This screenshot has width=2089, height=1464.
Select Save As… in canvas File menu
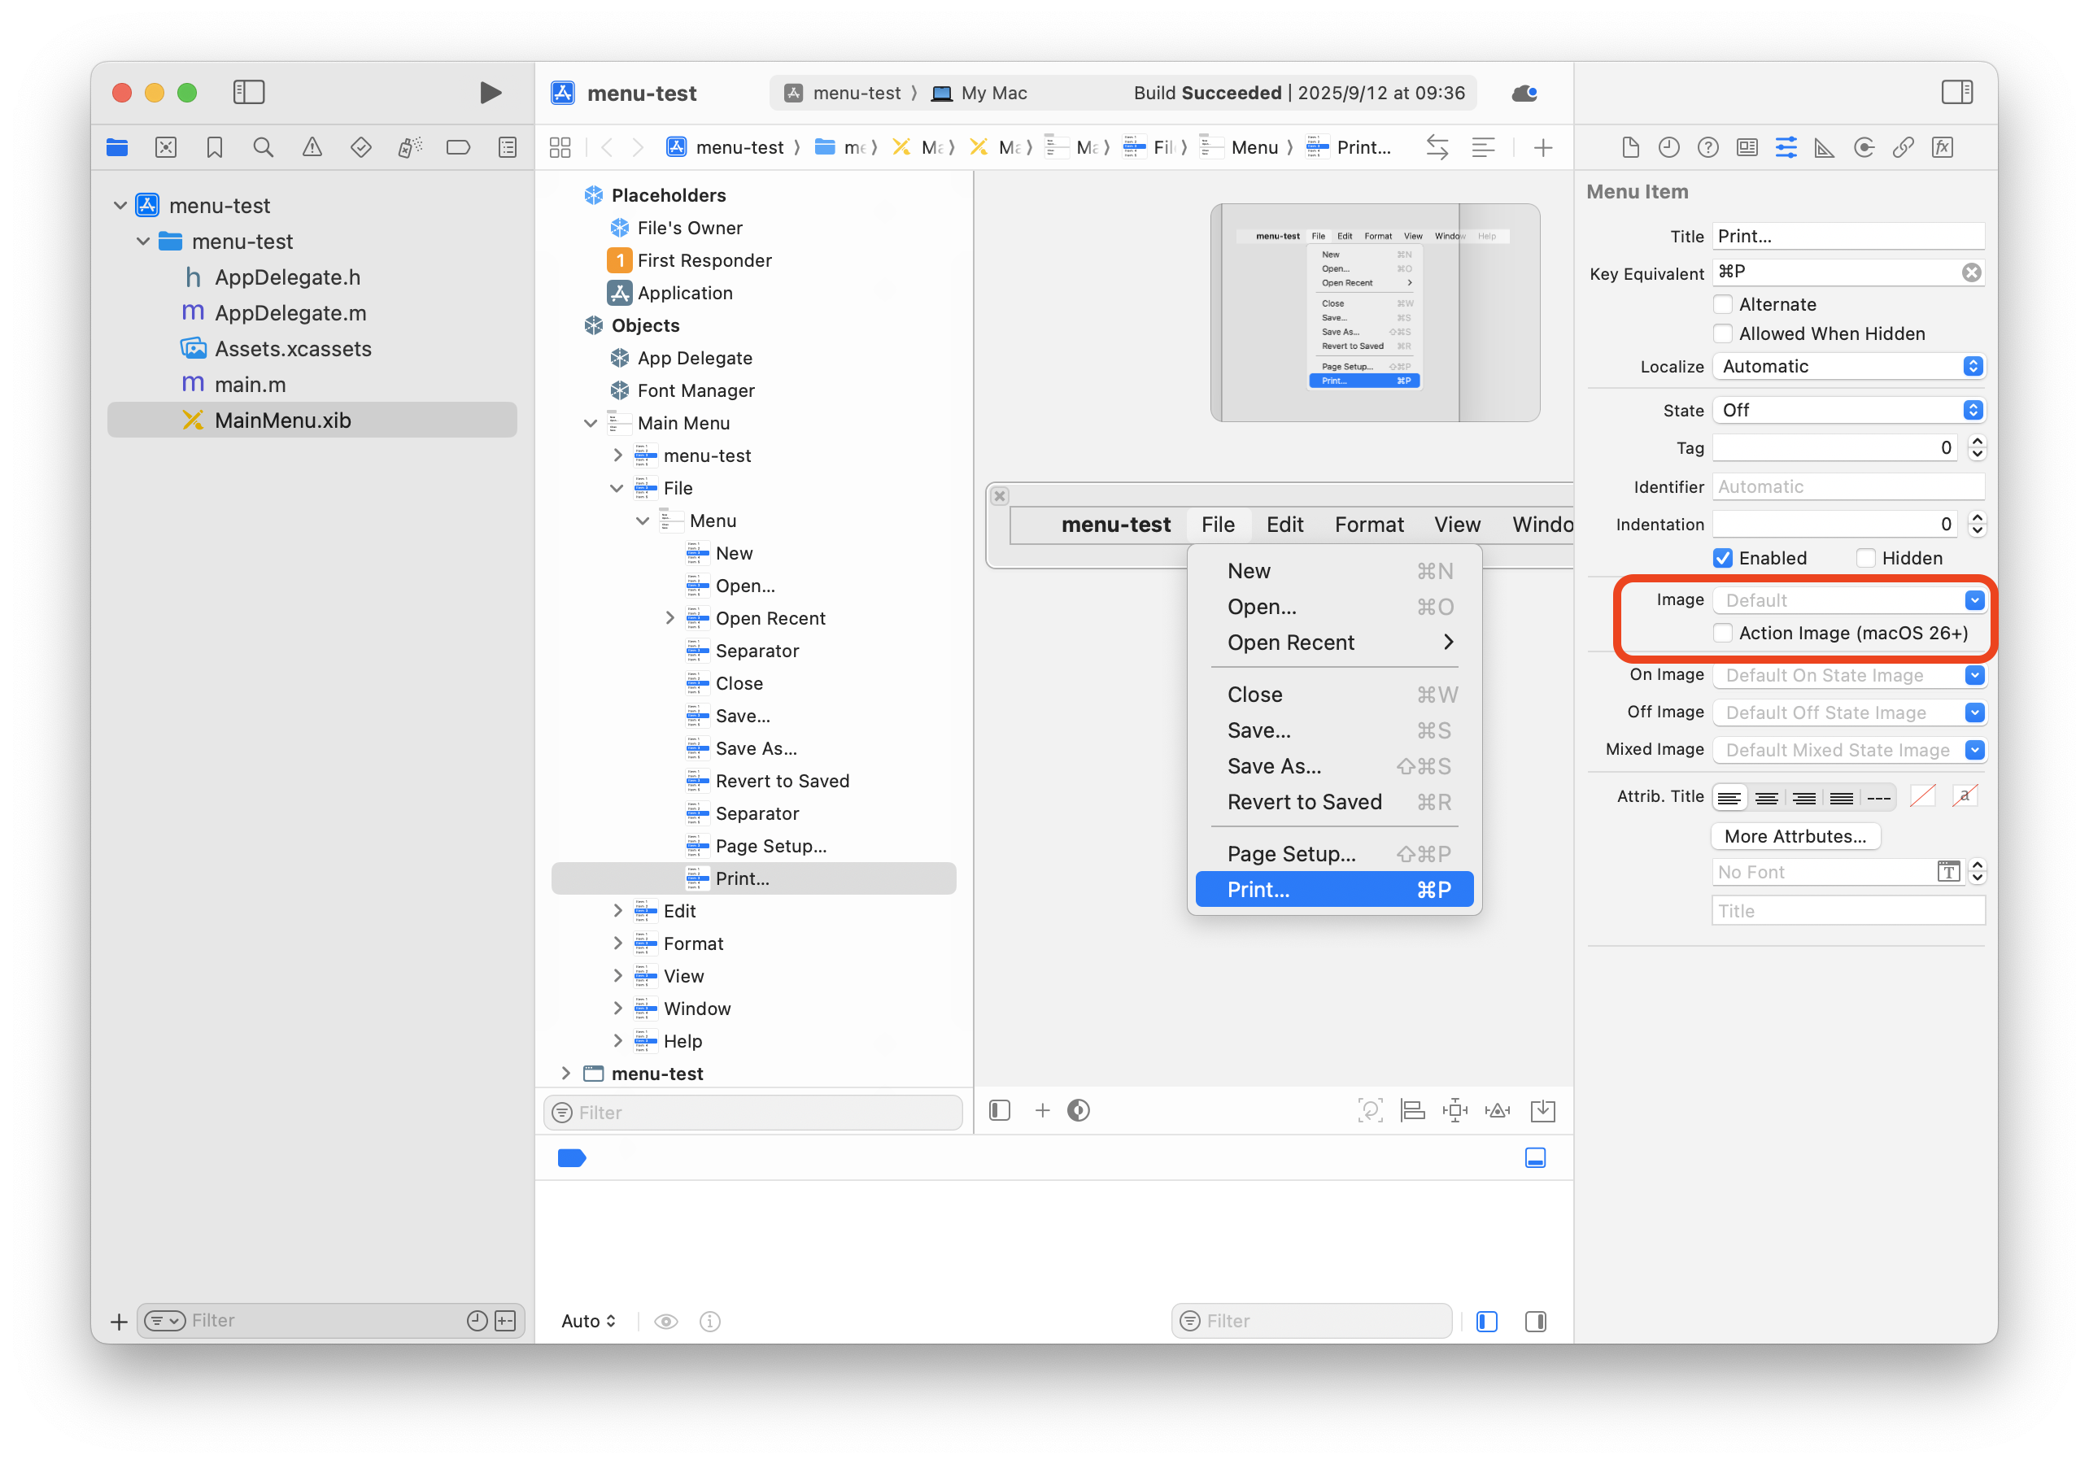(1336, 766)
